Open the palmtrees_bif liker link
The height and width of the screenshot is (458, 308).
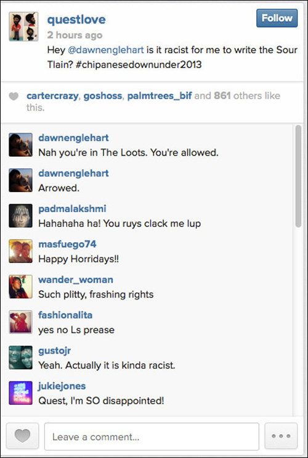[160, 96]
